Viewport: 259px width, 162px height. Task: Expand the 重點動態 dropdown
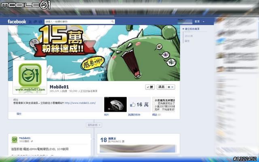pyautogui.click(x=94, y=125)
